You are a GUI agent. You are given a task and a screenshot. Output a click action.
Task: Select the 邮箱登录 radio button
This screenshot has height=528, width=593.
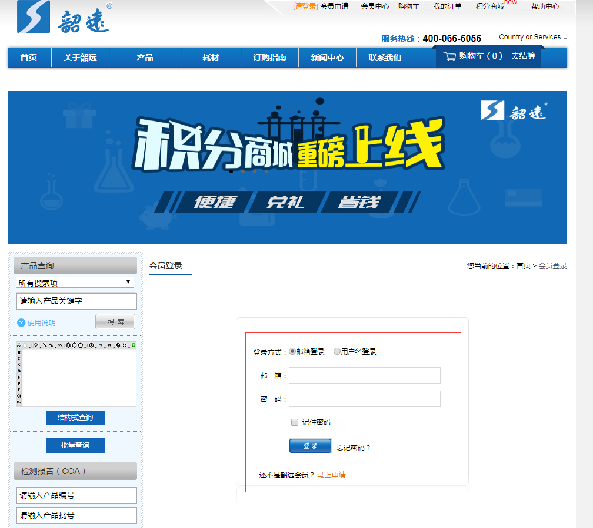292,351
